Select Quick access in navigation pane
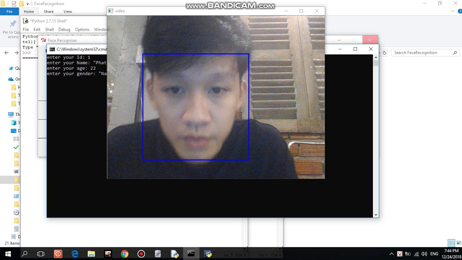The height and width of the screenshot is (260, 462). [14, 68]
